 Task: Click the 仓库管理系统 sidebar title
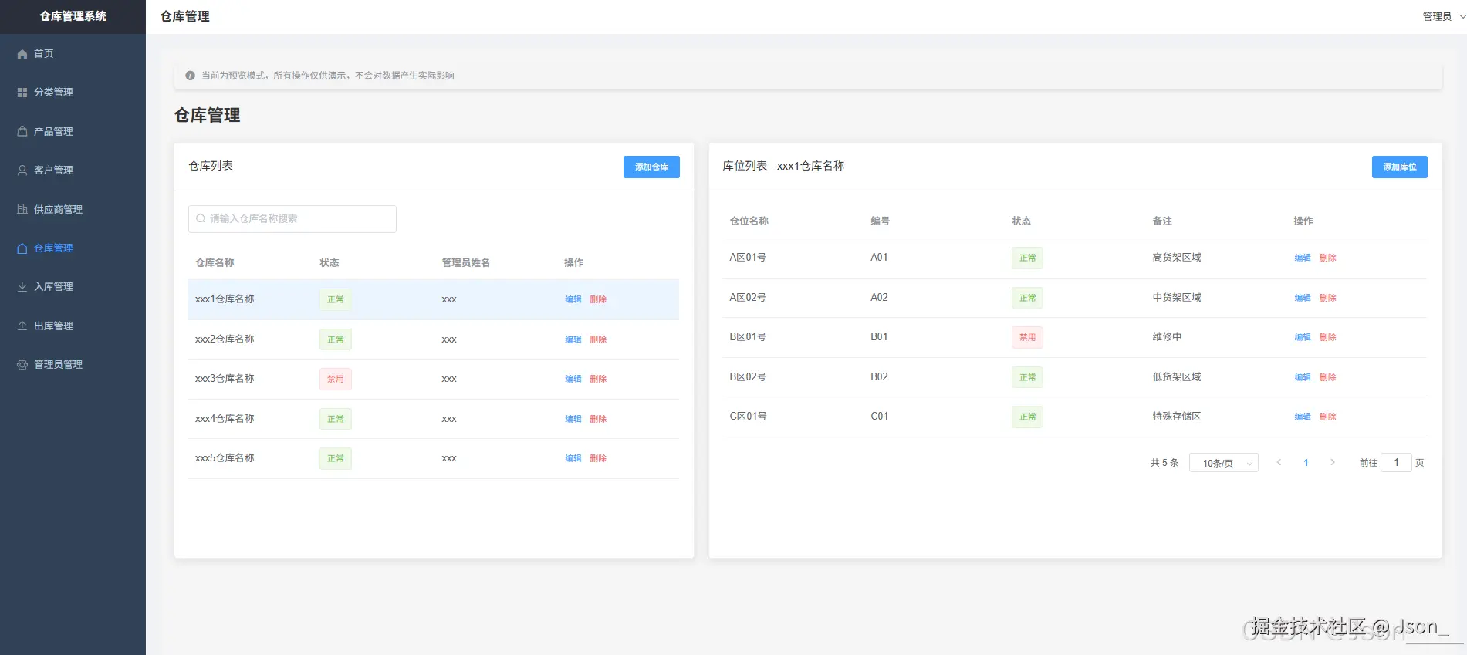(73, 16)
